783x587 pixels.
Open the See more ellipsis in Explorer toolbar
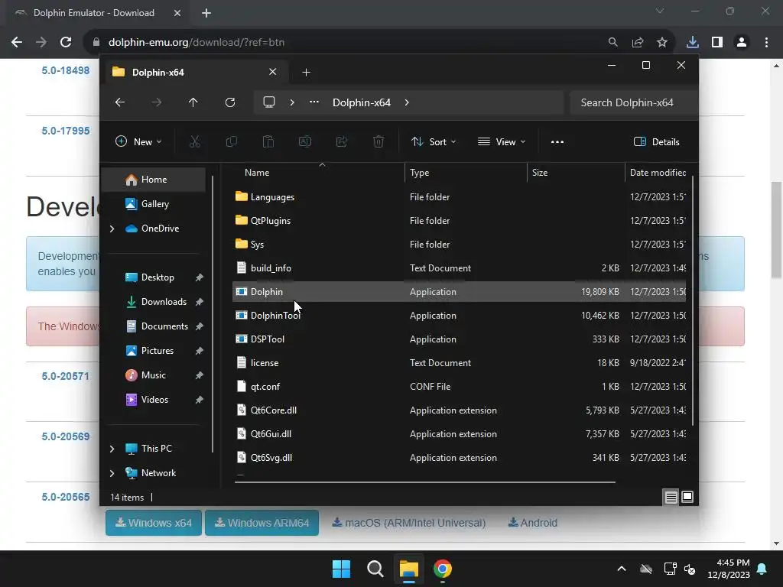[x=557, y=141]
